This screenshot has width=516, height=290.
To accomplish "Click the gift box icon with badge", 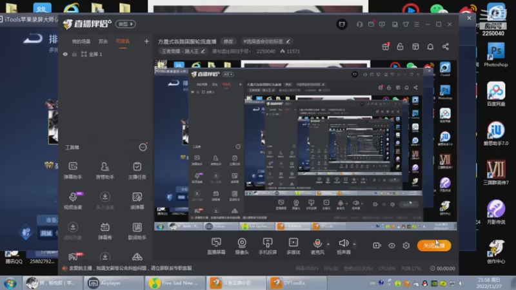I will [386, 46].
